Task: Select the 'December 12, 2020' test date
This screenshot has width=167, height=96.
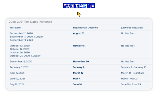Action: click(21, 61)
